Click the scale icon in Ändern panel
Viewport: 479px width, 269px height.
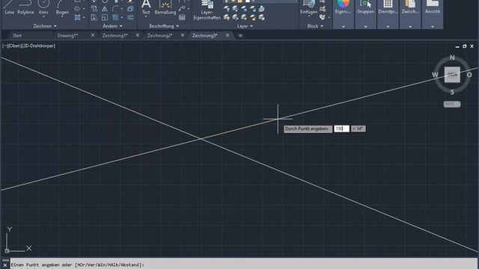[x=105, y=17]
